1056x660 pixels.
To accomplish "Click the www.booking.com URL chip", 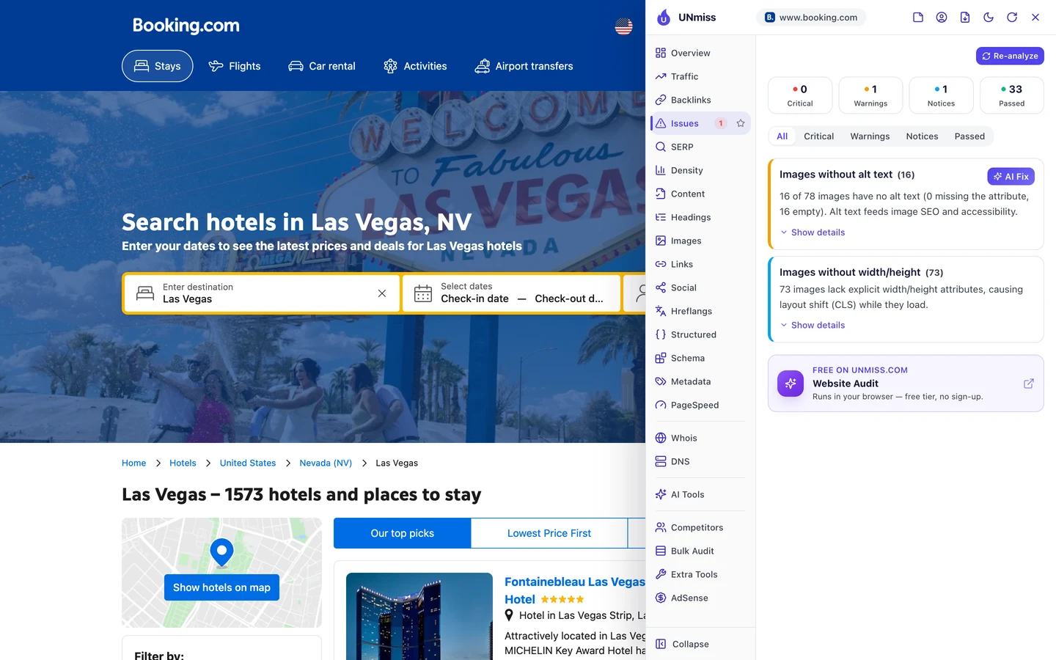I will [811, 18].
